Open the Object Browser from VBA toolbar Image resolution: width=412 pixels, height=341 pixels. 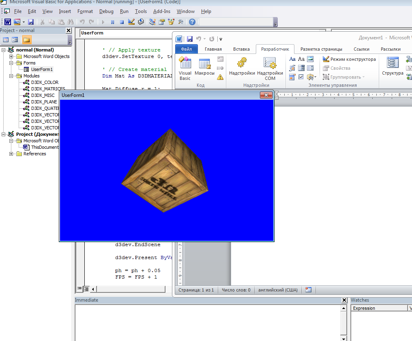point(171,22)
